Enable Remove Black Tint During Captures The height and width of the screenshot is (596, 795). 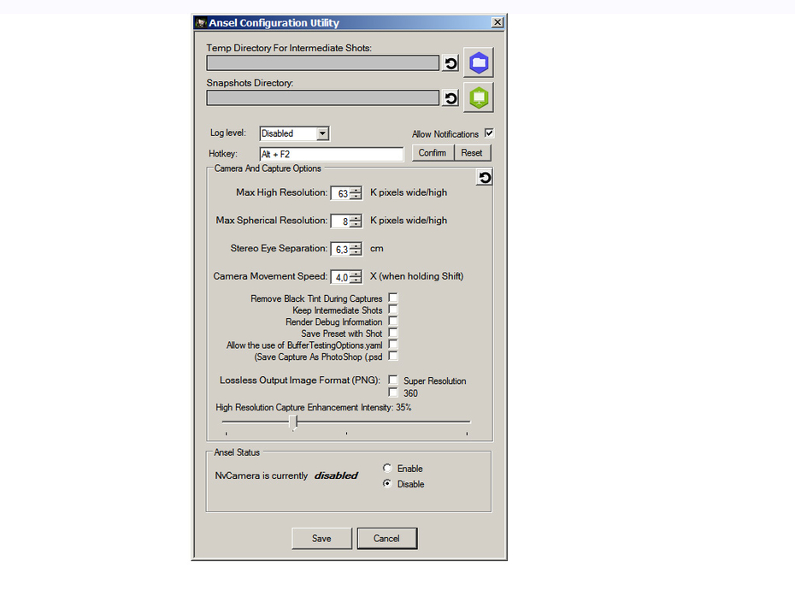click(393, 298)
